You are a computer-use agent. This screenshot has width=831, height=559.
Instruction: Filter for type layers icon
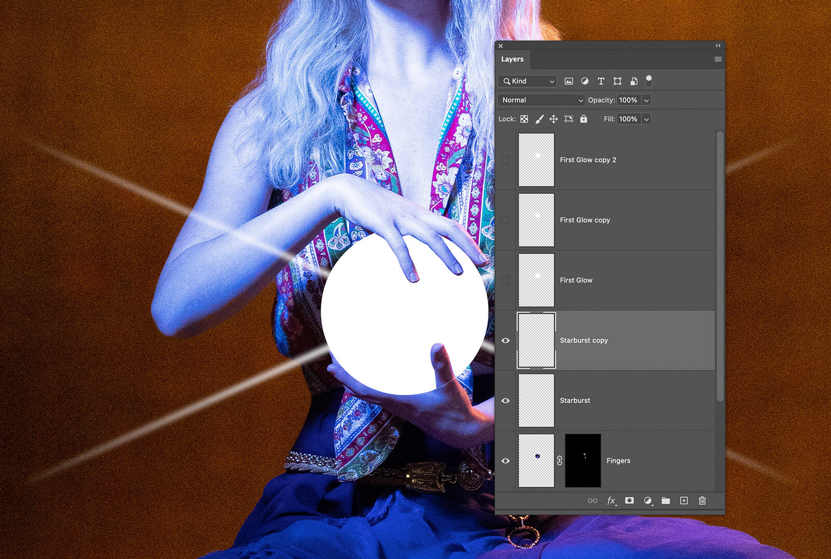pyautogui.click(x=601, y=81)
